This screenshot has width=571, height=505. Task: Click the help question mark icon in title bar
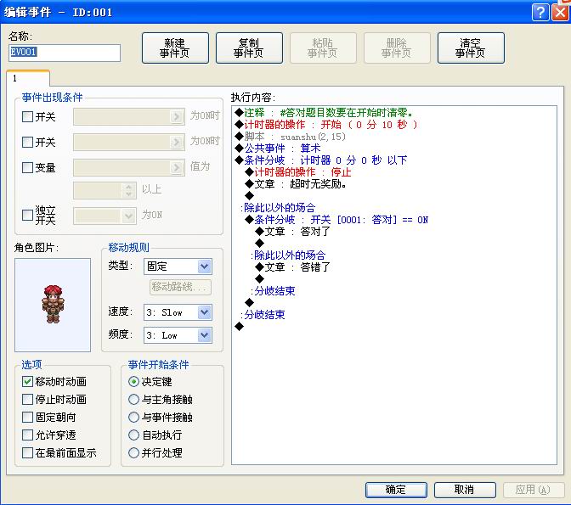tap(540, 13)
